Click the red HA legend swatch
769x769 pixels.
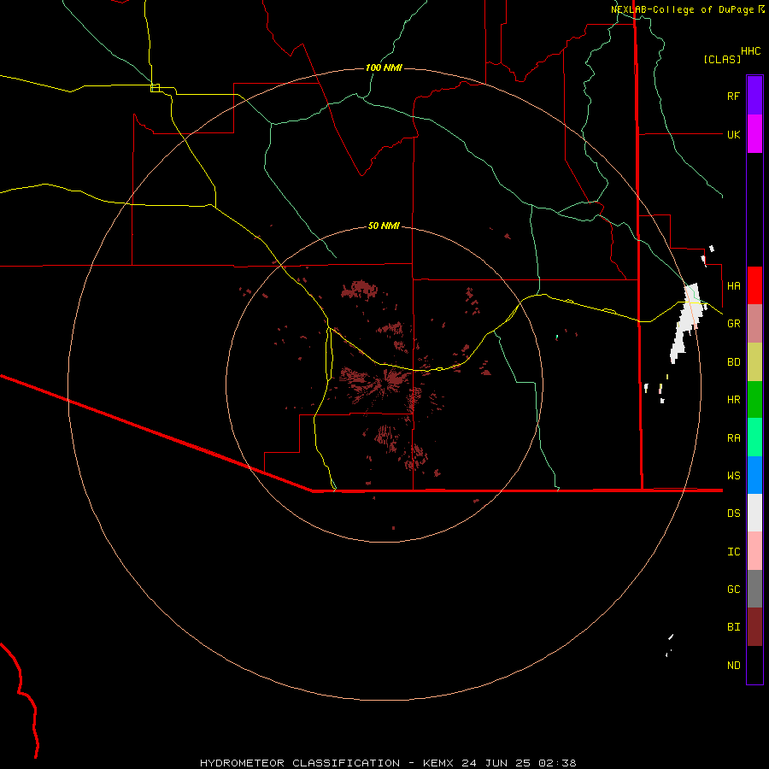[754, 285]
